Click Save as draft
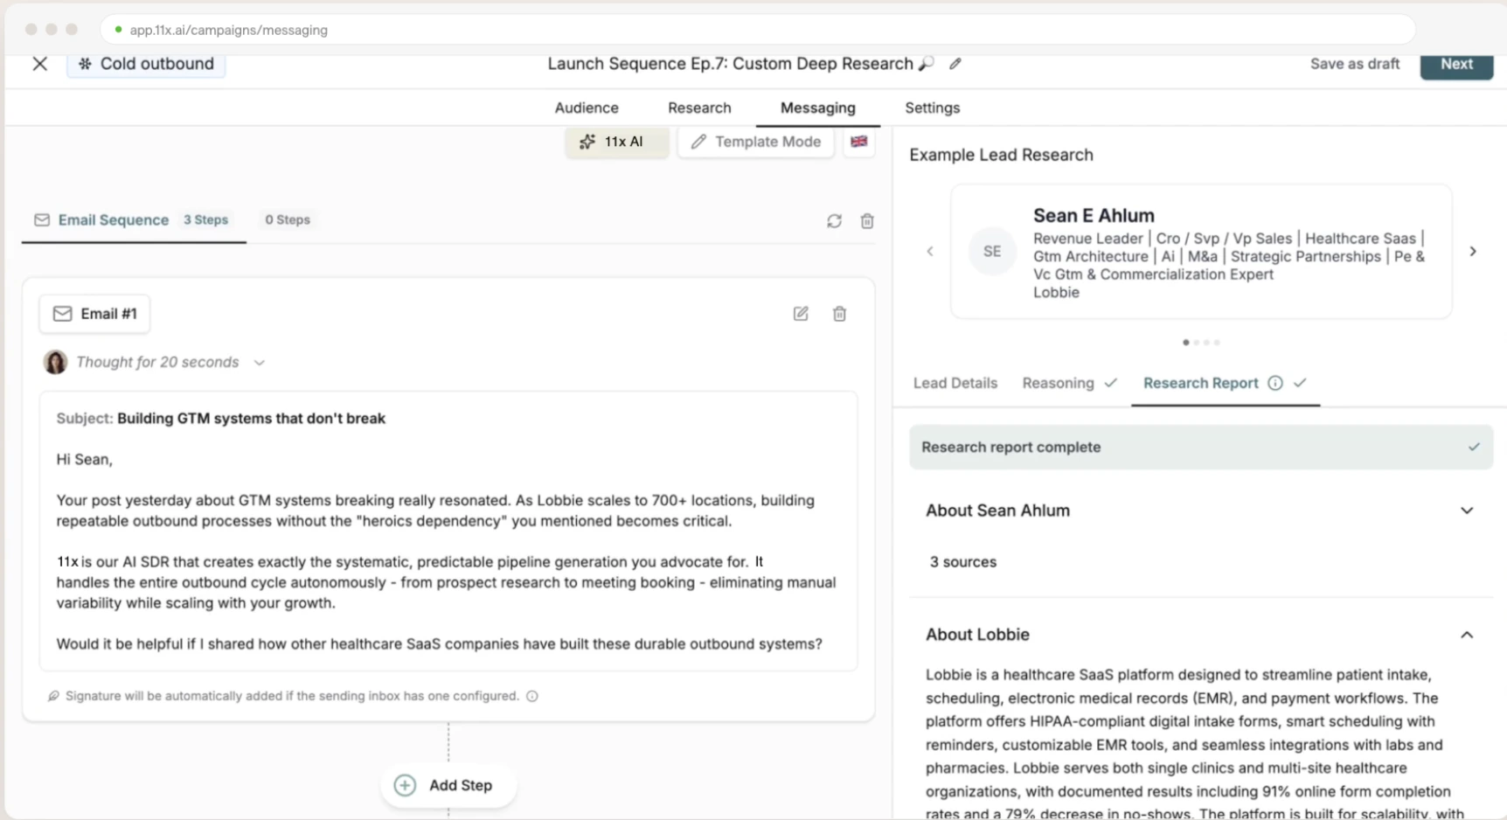The height and width of the screenshot is (820, 1507). pyautogui.click(x=1355, y=64)
